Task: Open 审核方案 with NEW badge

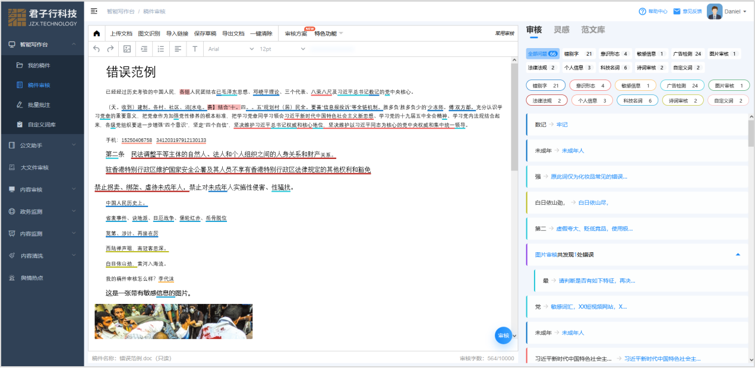Action: coord(296,33)
